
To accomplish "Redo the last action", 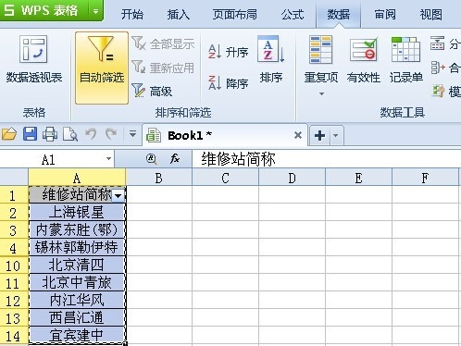I will (x=111, y=134).
